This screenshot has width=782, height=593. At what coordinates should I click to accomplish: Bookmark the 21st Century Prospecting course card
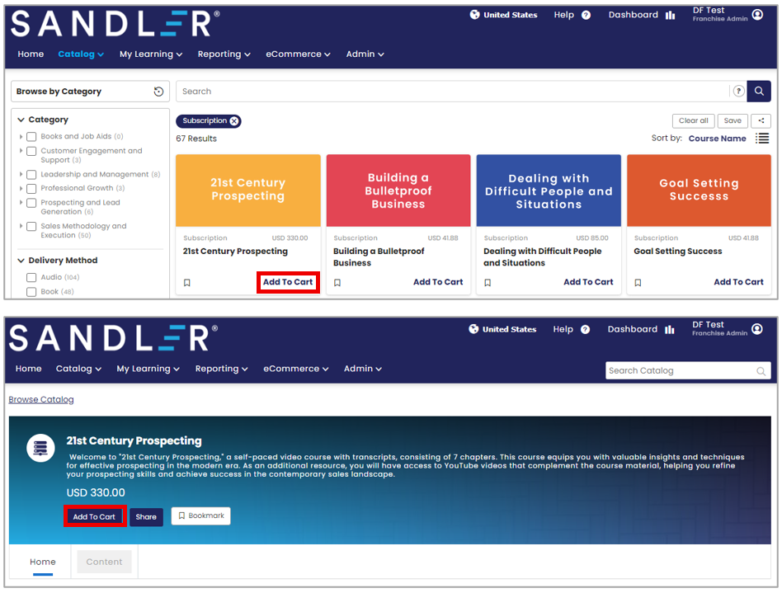pos(187,282)
